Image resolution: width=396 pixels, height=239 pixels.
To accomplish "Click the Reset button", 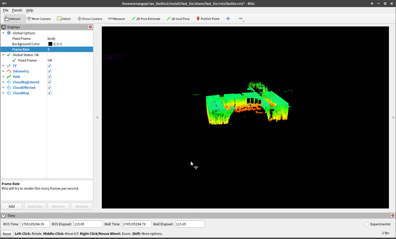I will [7, 234].
